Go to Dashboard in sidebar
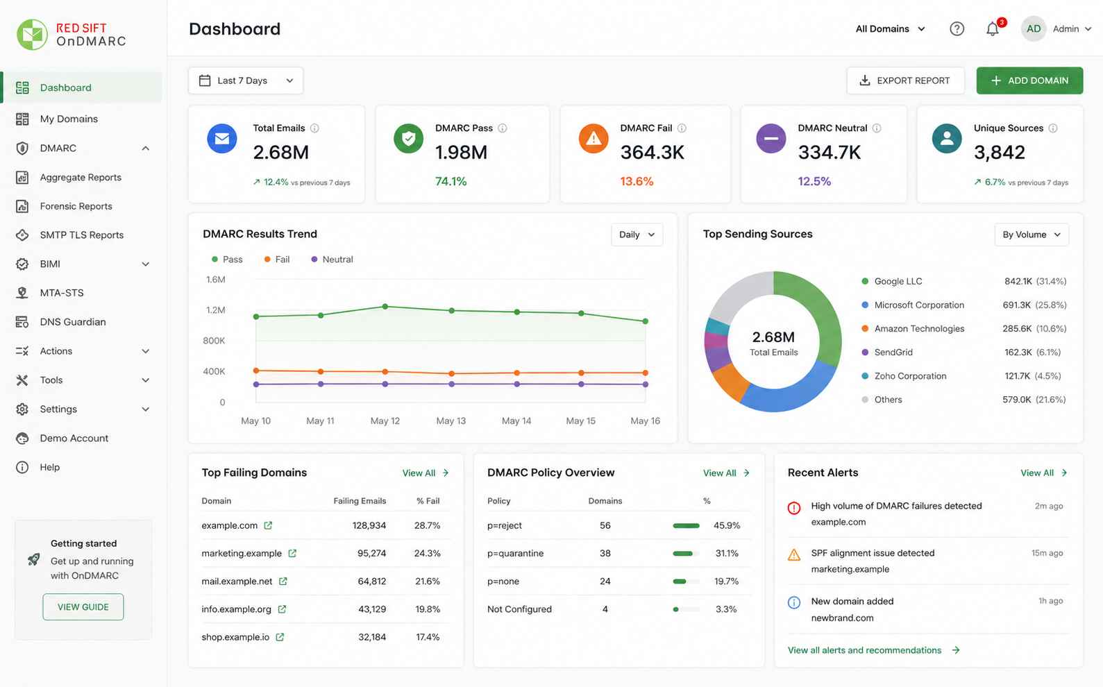Screen dimensions: 1103x687 [82, 87]
